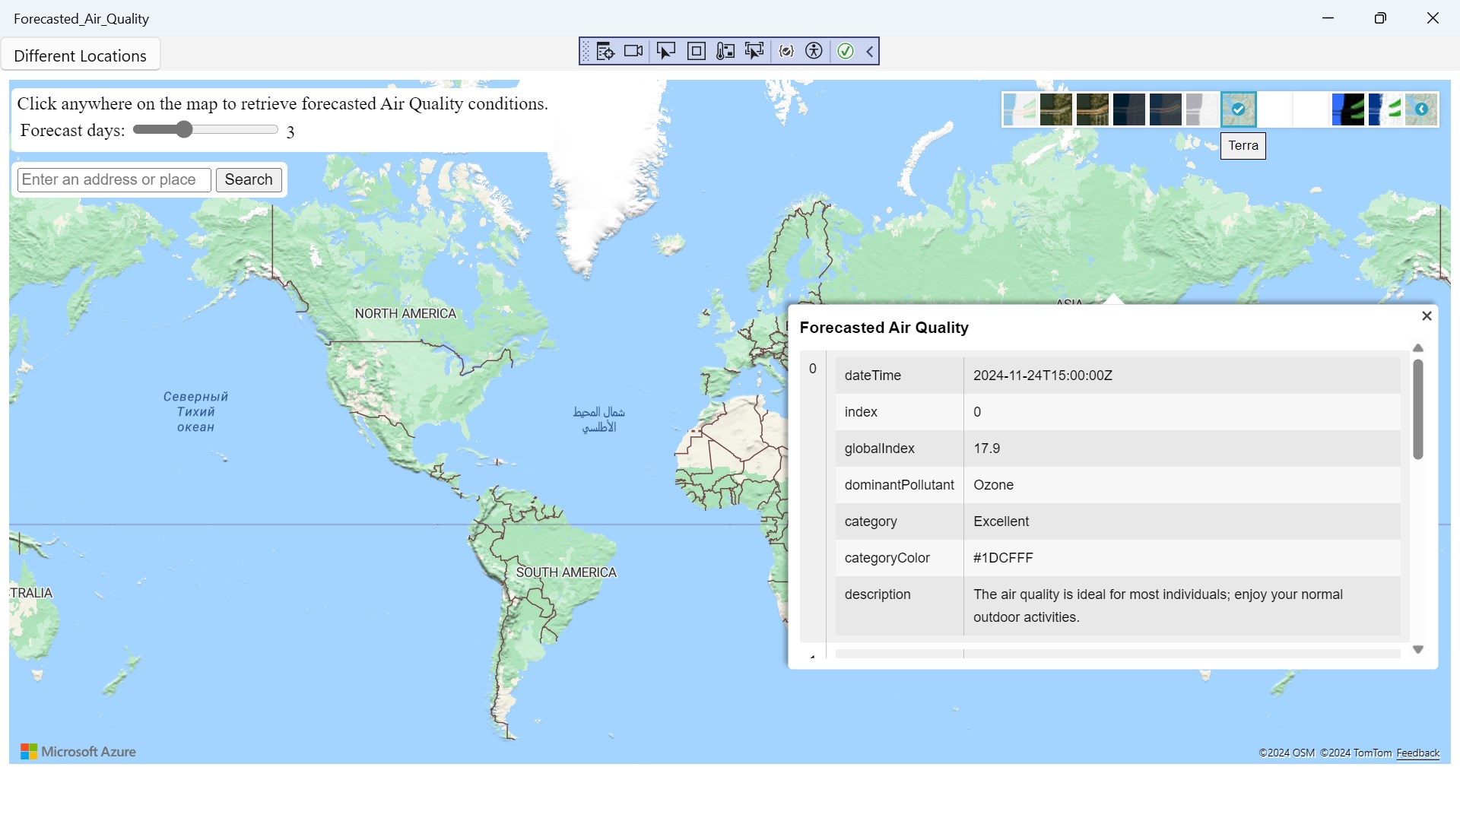This screenshot has height=821, width=1460.
Task: Toggle Display Layout Adorners square icon
Action: [696, 51]
